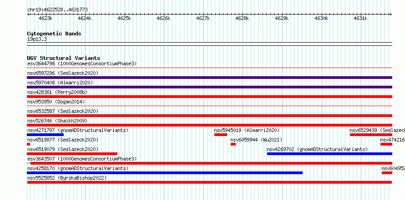Image resolution: width=405 pixels, height=200 pixels.
Task: Select the 19p13.3 band label
Action: click(x=37, y=39)
